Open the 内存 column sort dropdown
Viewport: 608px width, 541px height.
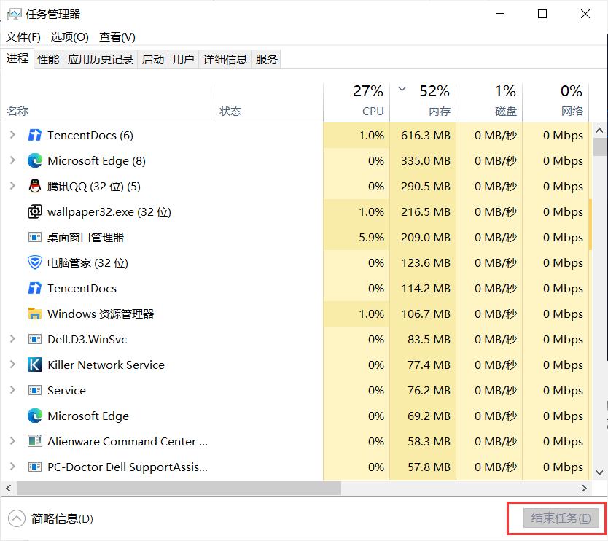401,90
